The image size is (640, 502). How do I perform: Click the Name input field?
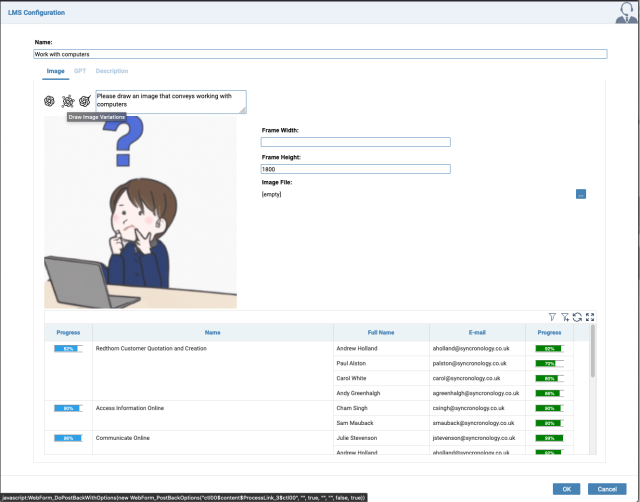pos(320,54)
